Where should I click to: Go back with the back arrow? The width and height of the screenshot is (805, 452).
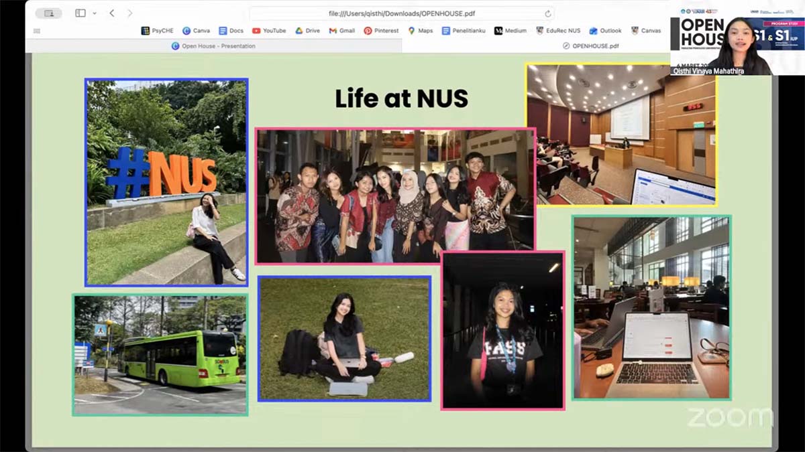(x=112, y=13)
